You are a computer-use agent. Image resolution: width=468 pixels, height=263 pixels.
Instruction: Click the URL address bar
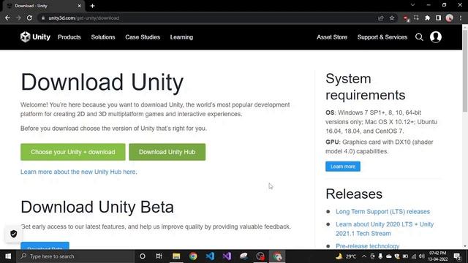pos(209,18)
